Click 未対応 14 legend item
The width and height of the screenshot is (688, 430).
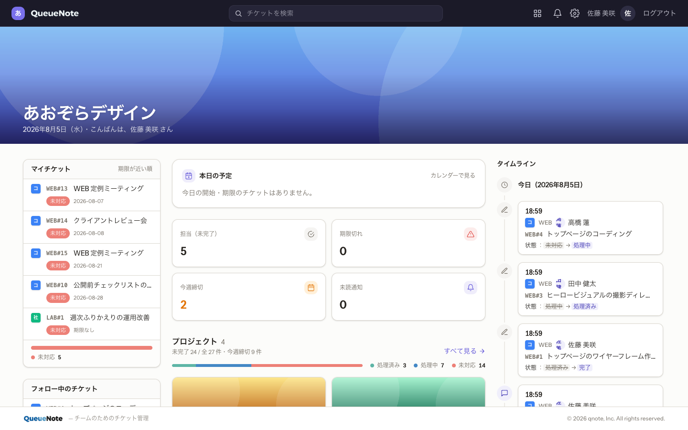tap(469, 365)
